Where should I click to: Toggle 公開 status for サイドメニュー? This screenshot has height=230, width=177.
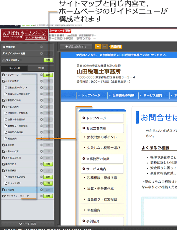[48, 60]
